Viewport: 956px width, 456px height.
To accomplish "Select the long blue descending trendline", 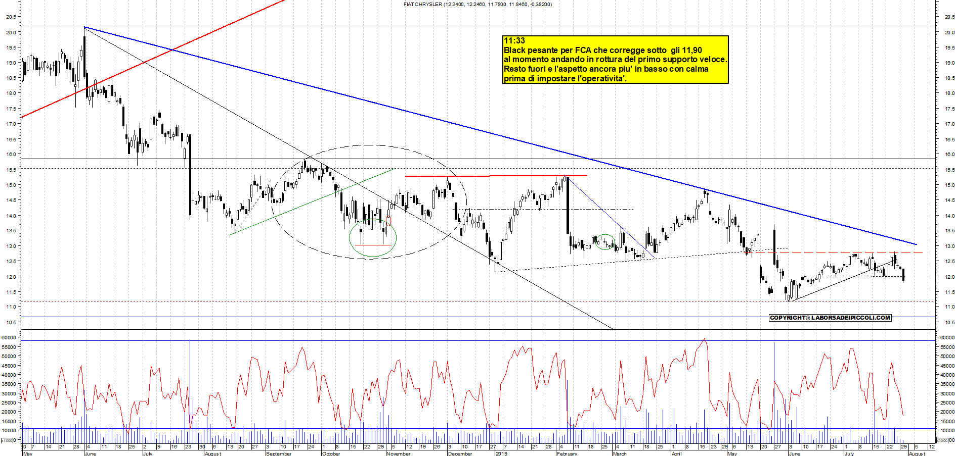I will [500, 135].
